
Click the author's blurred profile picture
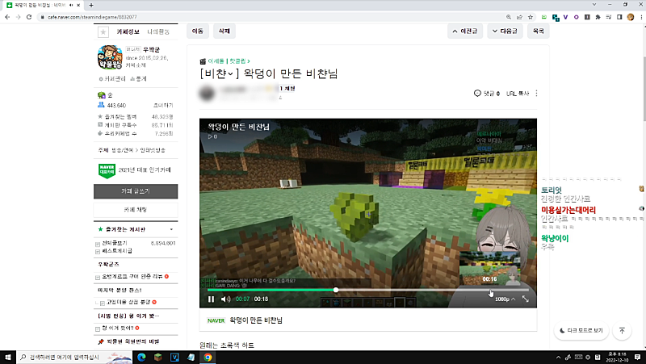coord(208,94)
